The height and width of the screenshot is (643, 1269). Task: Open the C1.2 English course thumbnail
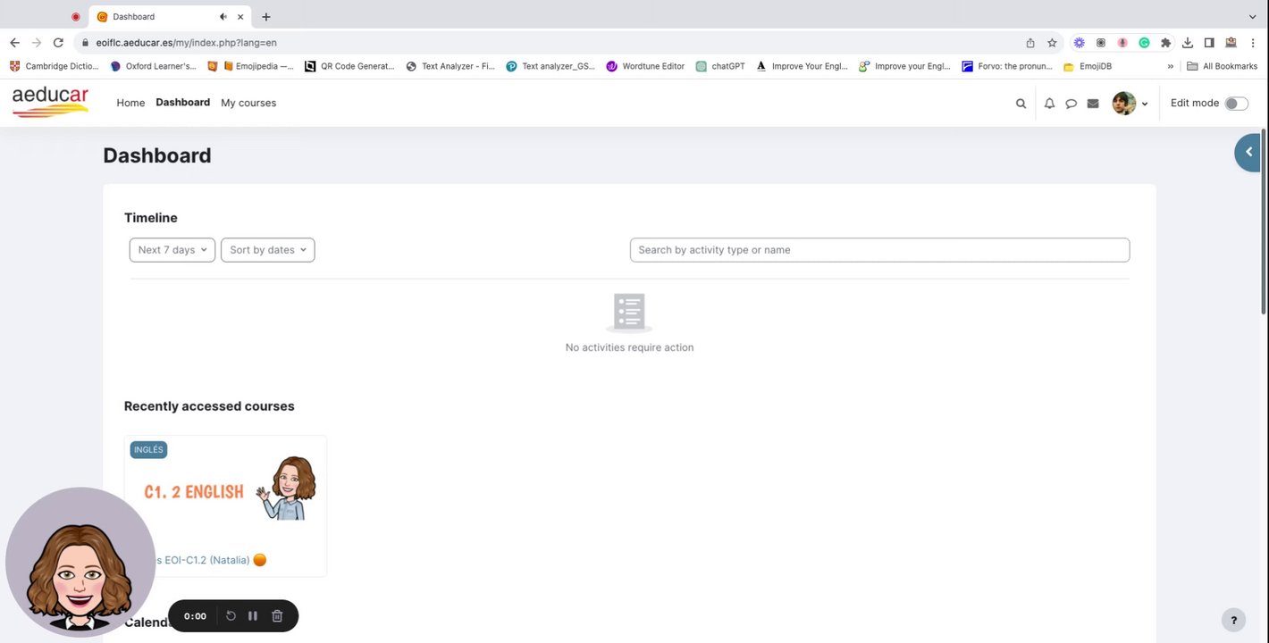coord(225,489)
